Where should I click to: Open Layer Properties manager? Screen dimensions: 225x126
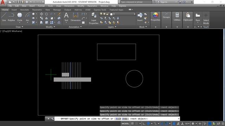coord(94,19)
